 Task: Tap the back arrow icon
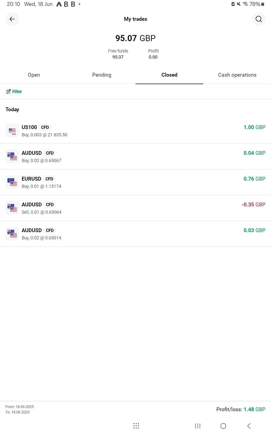click(x=12, y=19)
